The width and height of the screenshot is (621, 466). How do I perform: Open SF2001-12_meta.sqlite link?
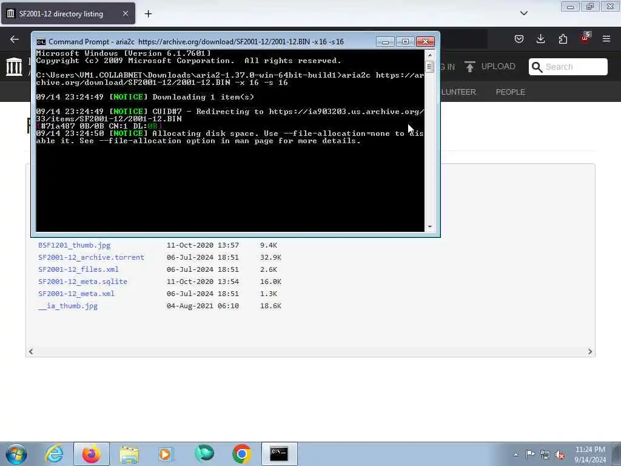(82, 282)
